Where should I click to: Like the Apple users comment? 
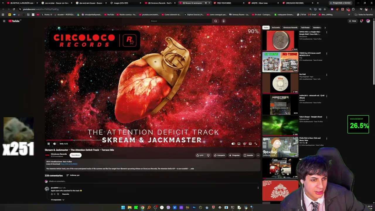(52, 194)
